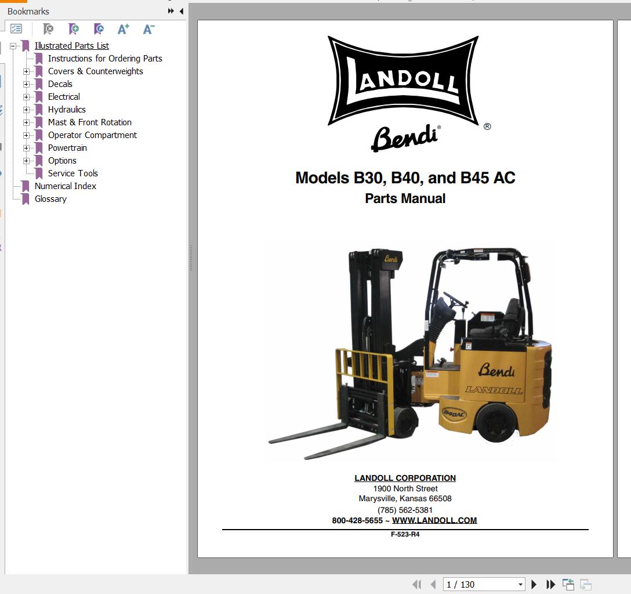The height and width of the screenshot is (594, 631).
Task: Expand the Hydraulics bookmark
Action: [26, 110]
